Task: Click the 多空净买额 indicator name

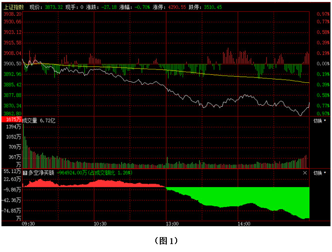Action: pyautogui.click(x=41, y=173)
